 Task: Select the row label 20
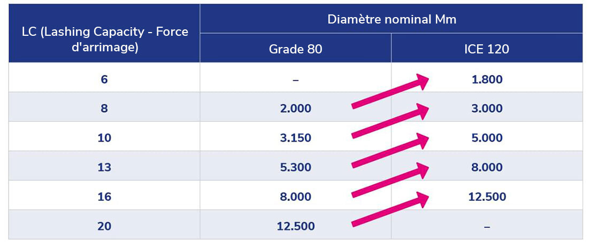coord(104,226)
